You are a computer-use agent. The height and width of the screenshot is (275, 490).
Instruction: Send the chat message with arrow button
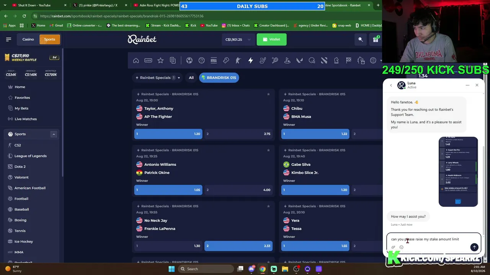(474, 247)
